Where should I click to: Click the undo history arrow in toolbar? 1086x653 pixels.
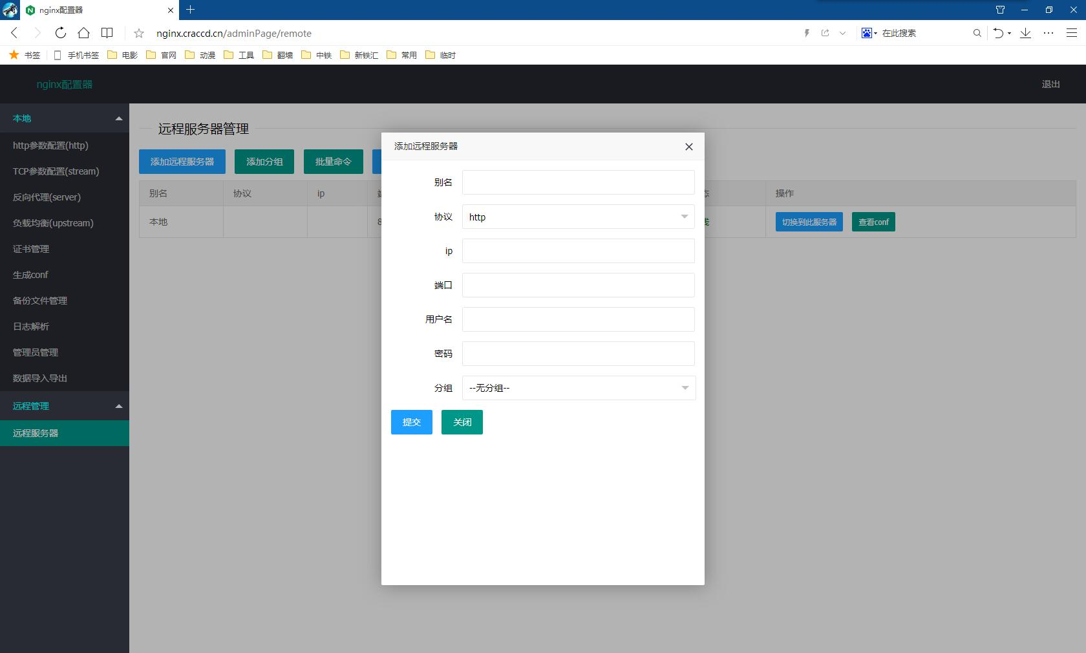pyautogui.click(x=999, y=33)
